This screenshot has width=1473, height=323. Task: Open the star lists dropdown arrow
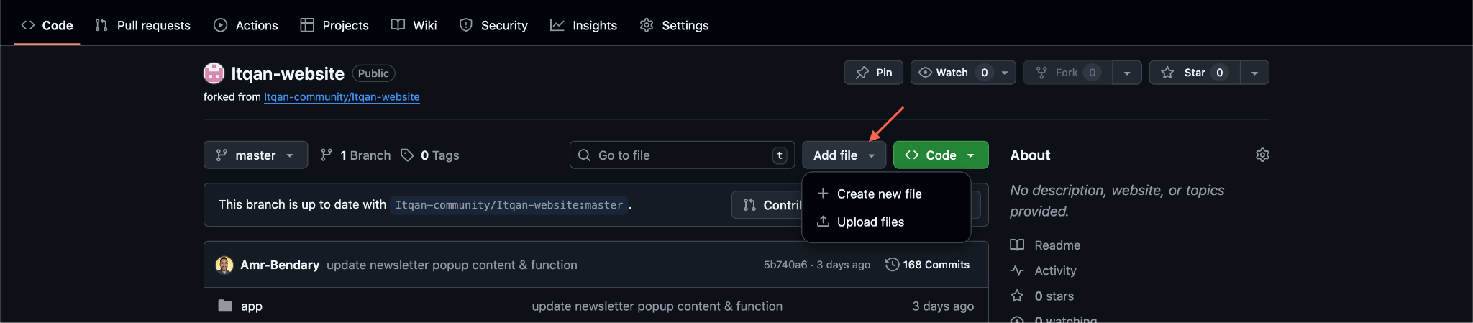point(1254,73)
